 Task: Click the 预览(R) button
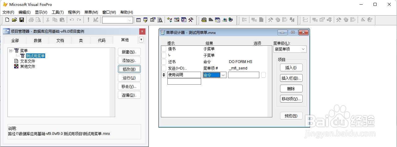(291, 116)
